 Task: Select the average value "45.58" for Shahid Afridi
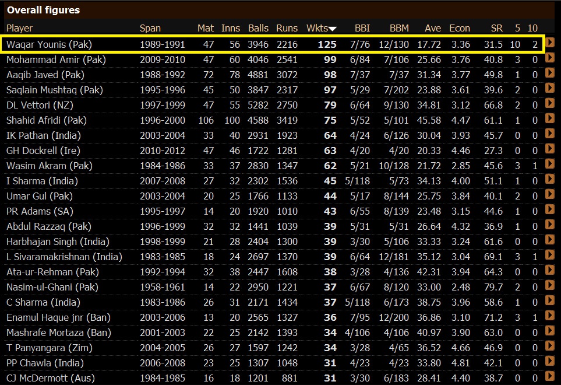point(429,120)
